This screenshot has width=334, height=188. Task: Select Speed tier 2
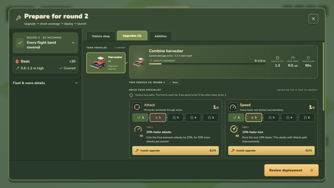point(254,118)
